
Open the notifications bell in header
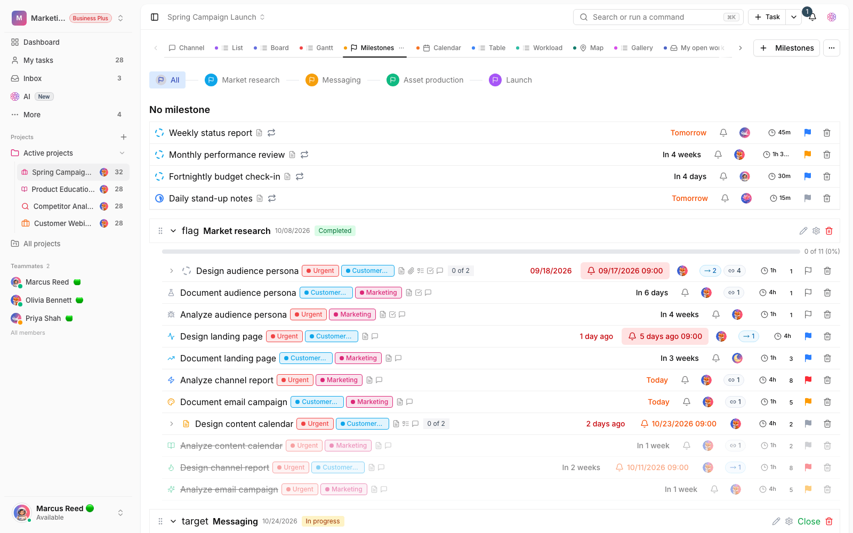coord(812,17)
